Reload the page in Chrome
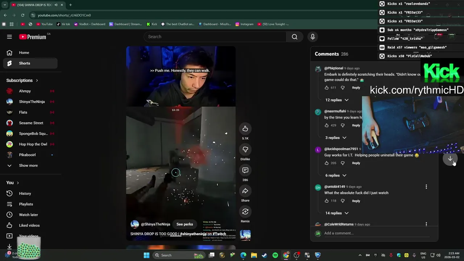The image size is (464, 261). (22, 15)
